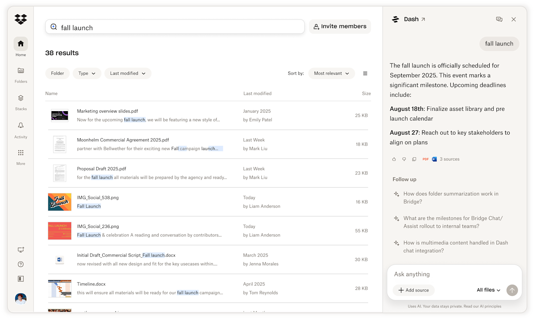Viewport: 535px width, 319px height.
Task: Open the IMG_Social_538.png thumbnail
Action: click(x=59, y=202)
